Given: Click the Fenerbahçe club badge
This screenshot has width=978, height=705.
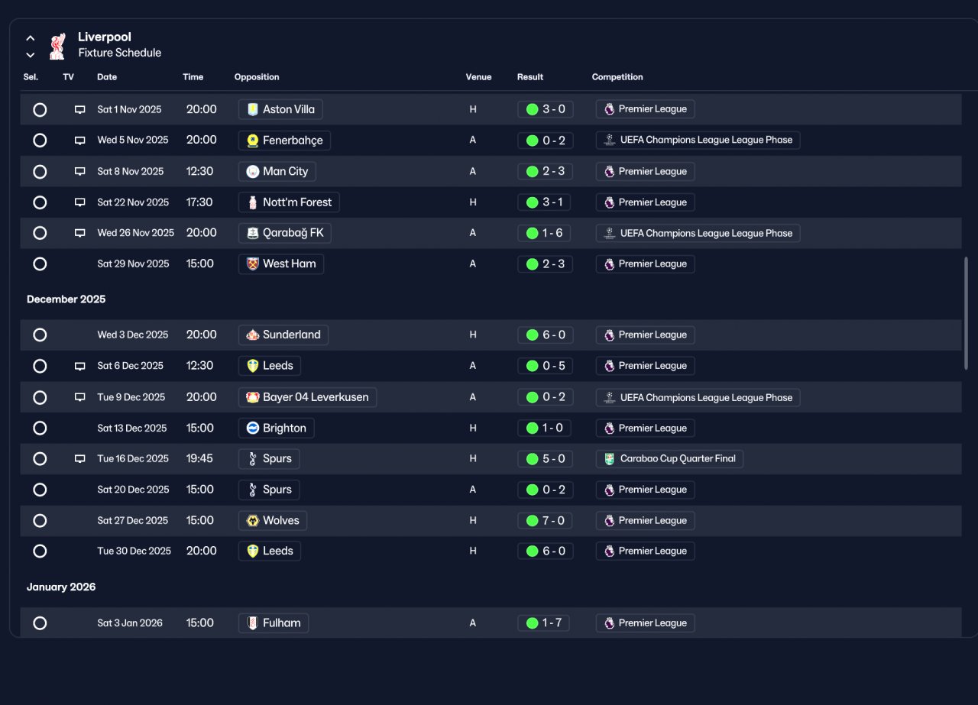Looking at the screenshot, I should click(253, 141).
